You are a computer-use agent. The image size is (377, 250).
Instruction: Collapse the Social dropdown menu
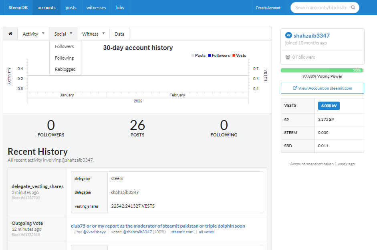[x=63, y=34]
